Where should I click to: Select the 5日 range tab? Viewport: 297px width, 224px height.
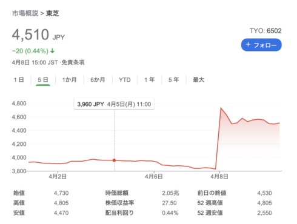click(43, 80)
